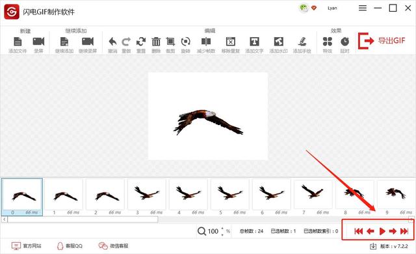
Task: Click the Add File (添加文件) icon
Action: [18, 42]
